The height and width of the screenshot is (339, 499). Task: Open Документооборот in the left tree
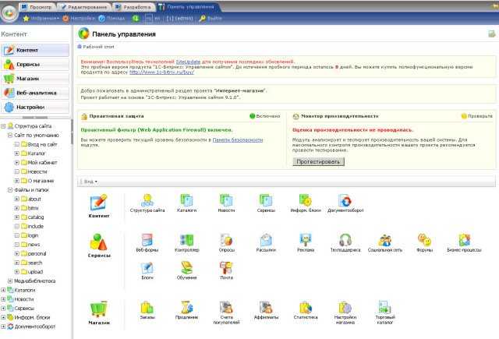point(31,327)
